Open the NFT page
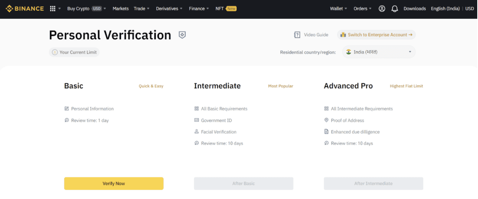Screen dimensions: 478x199 (219, 8)
